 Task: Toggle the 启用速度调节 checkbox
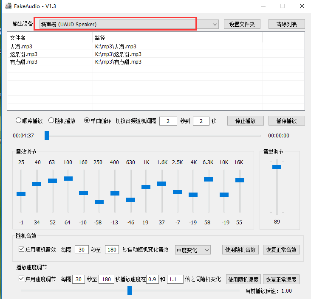tap(21, 279)
